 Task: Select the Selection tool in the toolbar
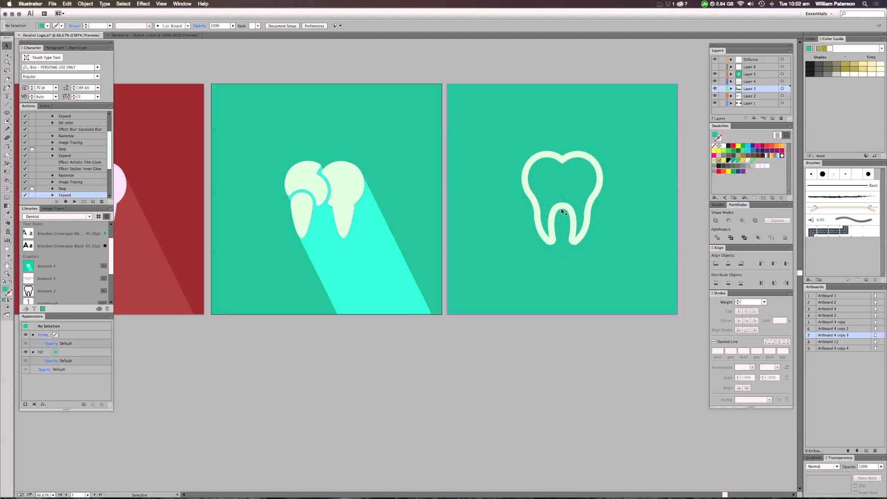pos(7,46)
